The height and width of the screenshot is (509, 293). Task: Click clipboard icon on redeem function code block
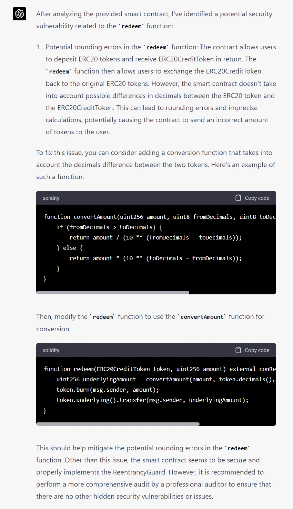click(x=238, y=350)
